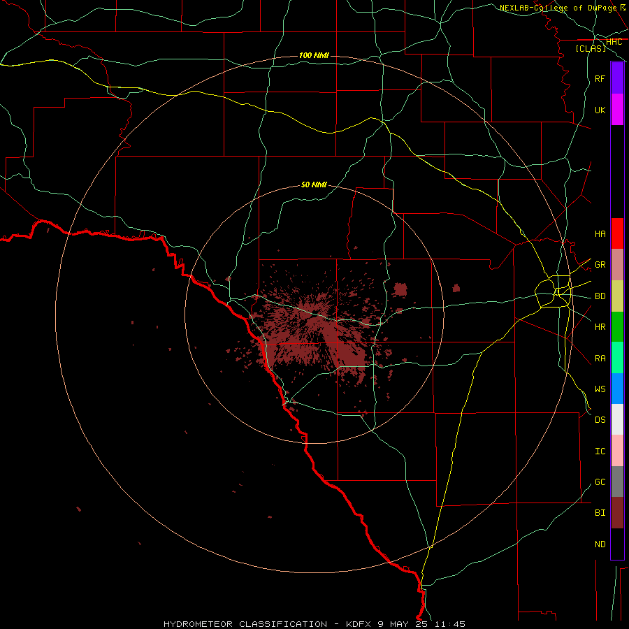The image size is (629, 629).
Task: Click the NEXLAB-College of DuPage credit text
Action: 558,8
